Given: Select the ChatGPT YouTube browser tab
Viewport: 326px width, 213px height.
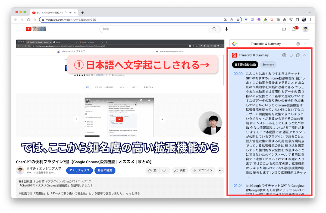Looking at the screenshot, I should [x=54, y=12].
